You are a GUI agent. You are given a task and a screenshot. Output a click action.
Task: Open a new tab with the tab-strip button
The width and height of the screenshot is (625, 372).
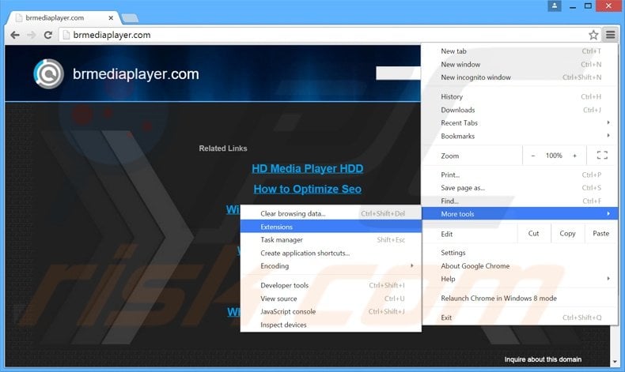[130, 18]
